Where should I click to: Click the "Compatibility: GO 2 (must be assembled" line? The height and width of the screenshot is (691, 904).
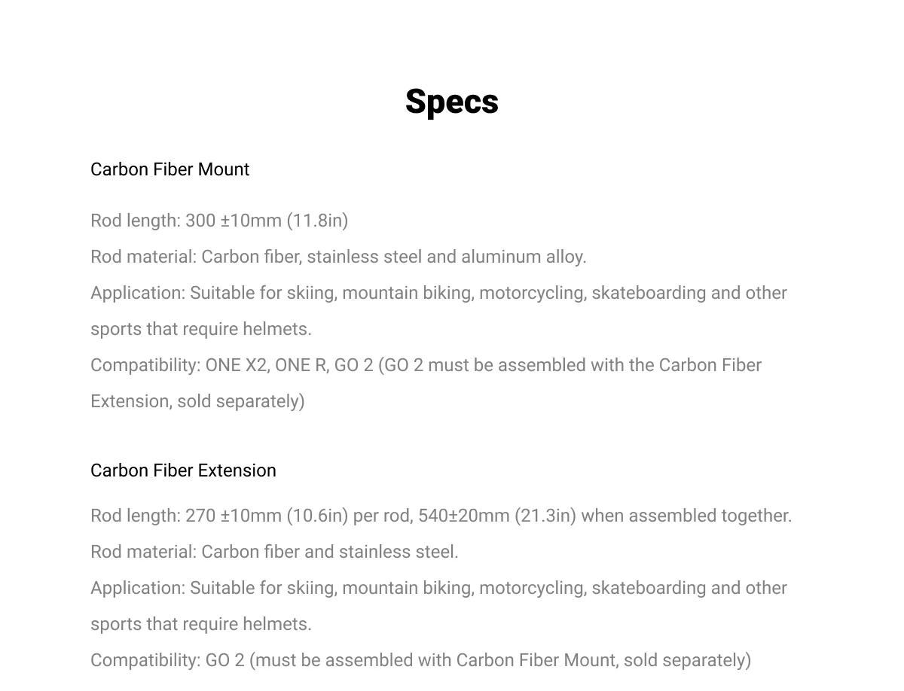[420, 660]
